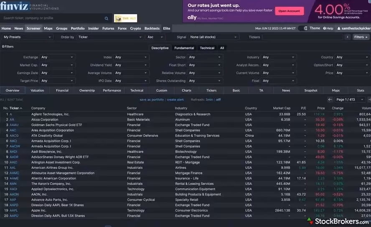Screen dimensions: 371x227
Task: Open the AAPL ticker link
Action: (x=14, y=210)
